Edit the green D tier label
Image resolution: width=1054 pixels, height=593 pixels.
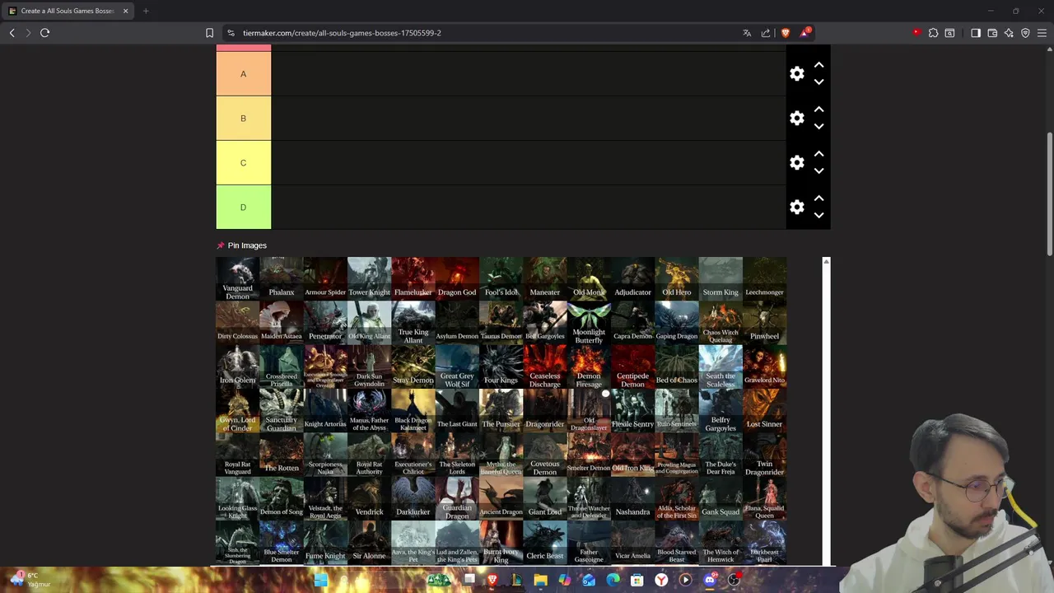pos(243,207)
